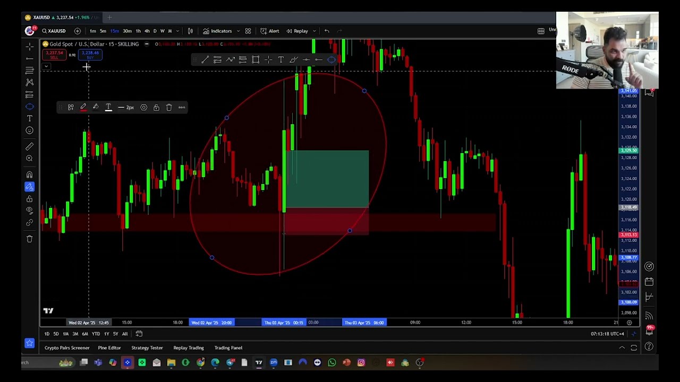Change the ellipse background fill color
Viewport: 680px width, 382px height.
pyautogui.click(x=96, y=107)
